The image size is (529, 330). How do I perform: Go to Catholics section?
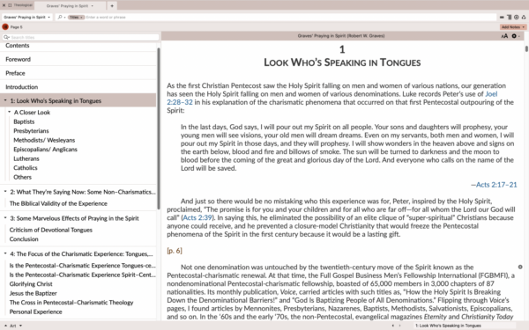point(26,168)
